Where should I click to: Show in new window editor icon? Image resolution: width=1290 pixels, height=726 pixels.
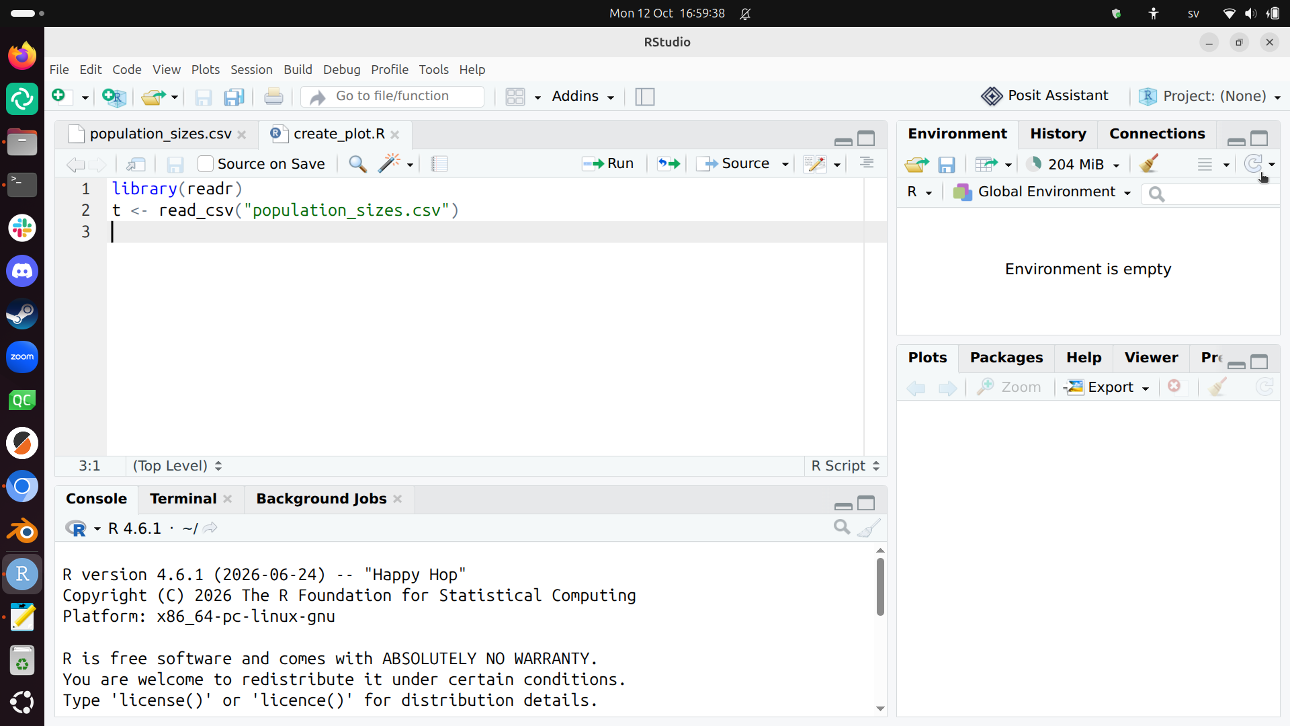(136, 164)
